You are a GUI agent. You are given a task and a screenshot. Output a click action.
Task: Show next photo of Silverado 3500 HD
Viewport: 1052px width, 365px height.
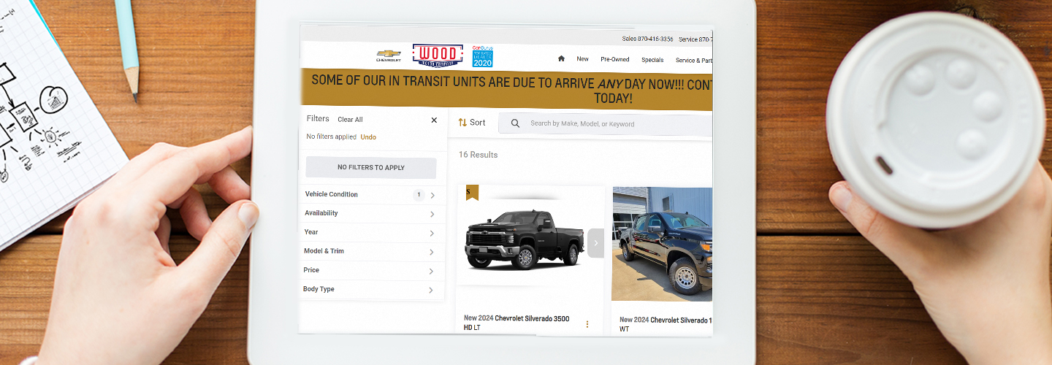click(x=595, y=243)
